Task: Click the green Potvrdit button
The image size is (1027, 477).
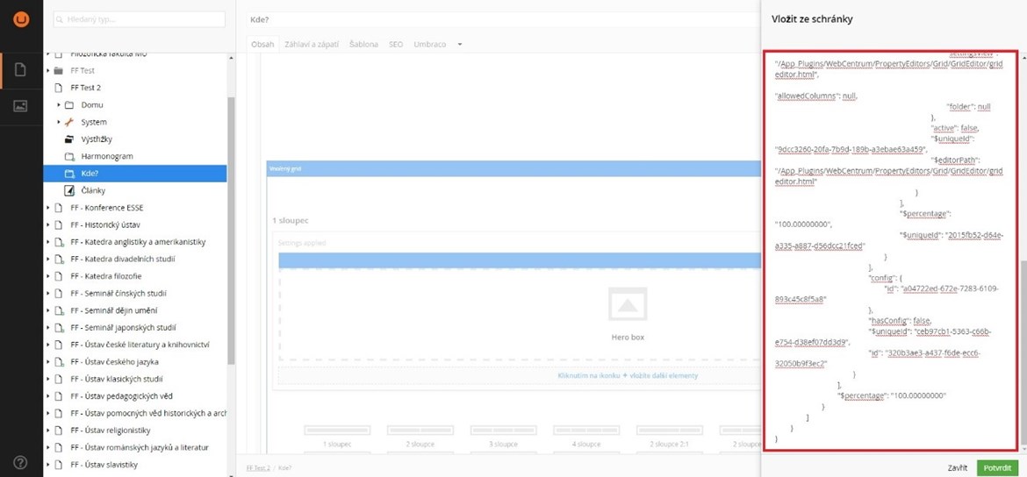Action: tap(997, 467)
